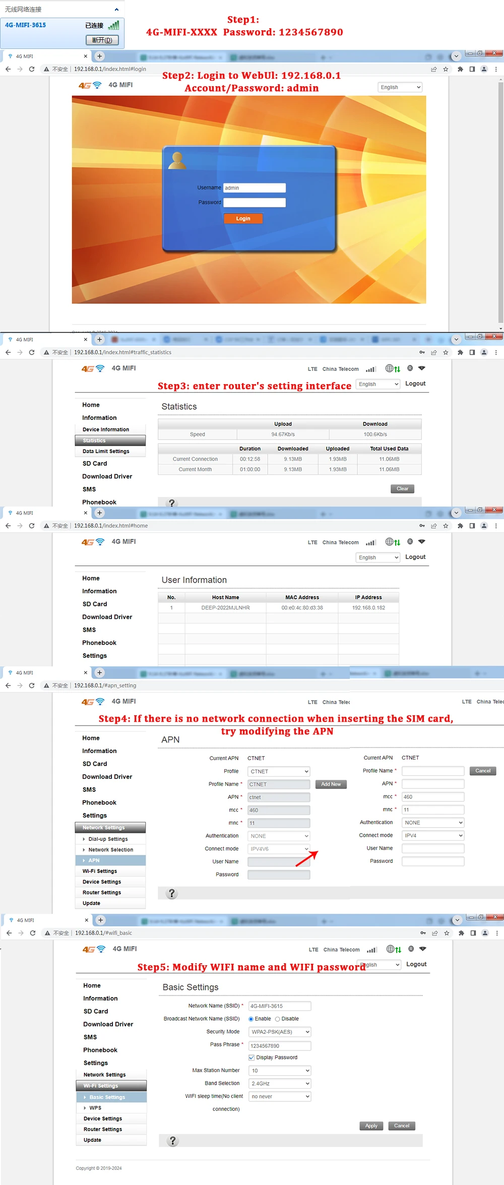Reload the 192.168.0.1 login page
Image resolution: width=504 pixels, height=1185 pixels.
point(32,69)
